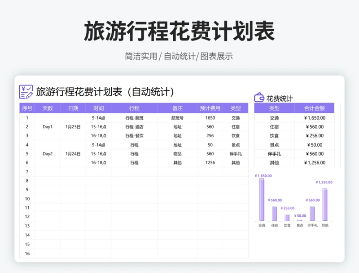Screen dimensions: 359x277
Task: Click the 住宿 bar in the chart
Action: point(274,214)
